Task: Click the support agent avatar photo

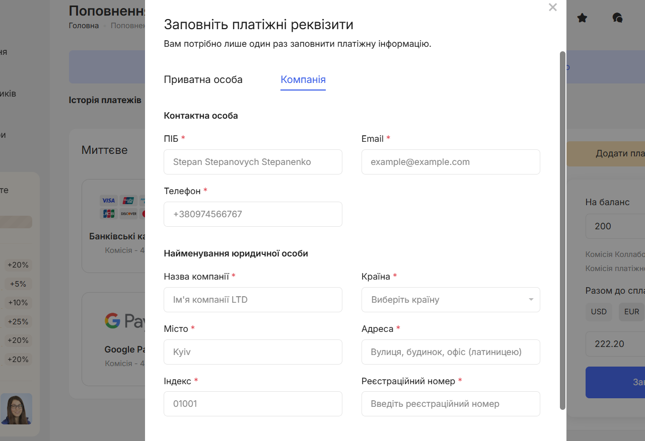Action: (x=16, y=408)
